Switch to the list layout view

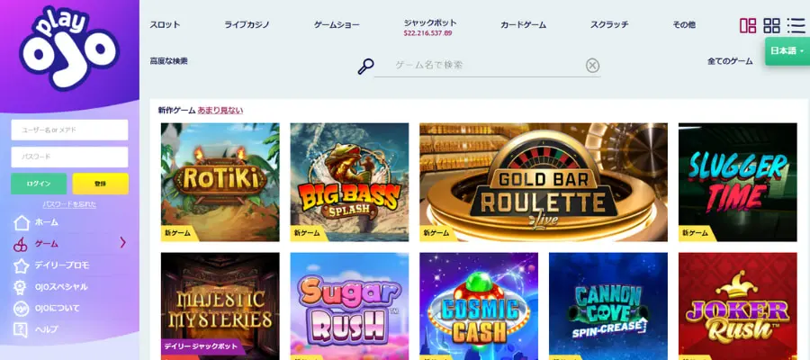click(796, 26)
